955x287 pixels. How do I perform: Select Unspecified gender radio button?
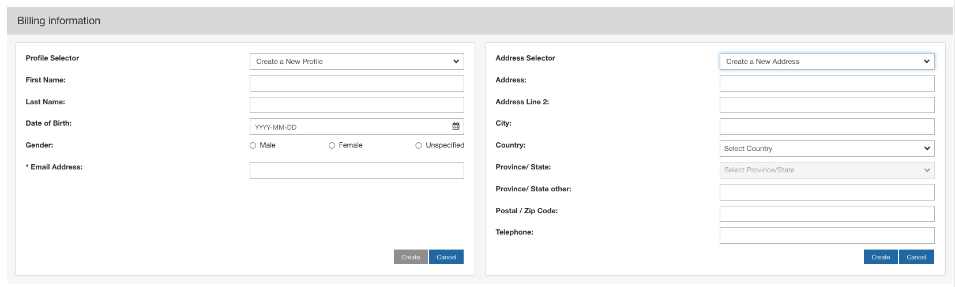419,146
